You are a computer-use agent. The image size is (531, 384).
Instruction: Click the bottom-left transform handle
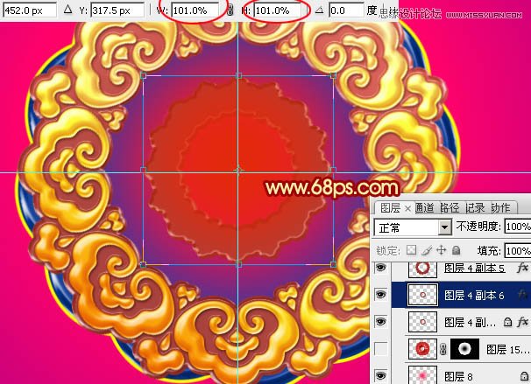click(143, 264)
